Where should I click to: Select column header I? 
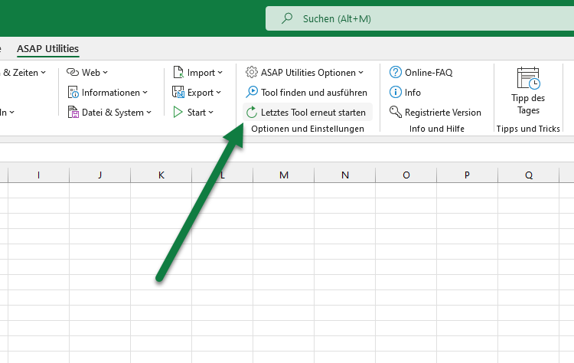[x=38, y=175]
